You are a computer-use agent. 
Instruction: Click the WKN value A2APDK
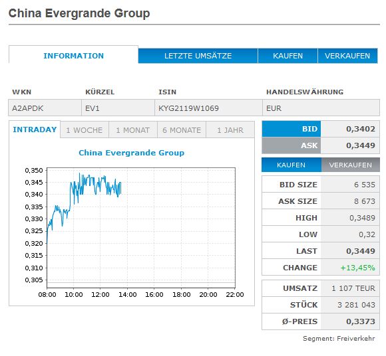point(28,108)
